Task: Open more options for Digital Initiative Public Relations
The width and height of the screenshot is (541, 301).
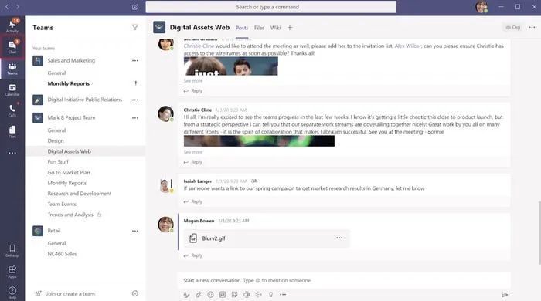Action: tap(135, 100)
